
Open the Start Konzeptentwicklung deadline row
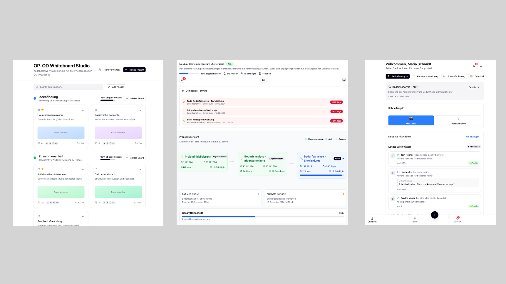pyautogui.click(x=263, y=121)
